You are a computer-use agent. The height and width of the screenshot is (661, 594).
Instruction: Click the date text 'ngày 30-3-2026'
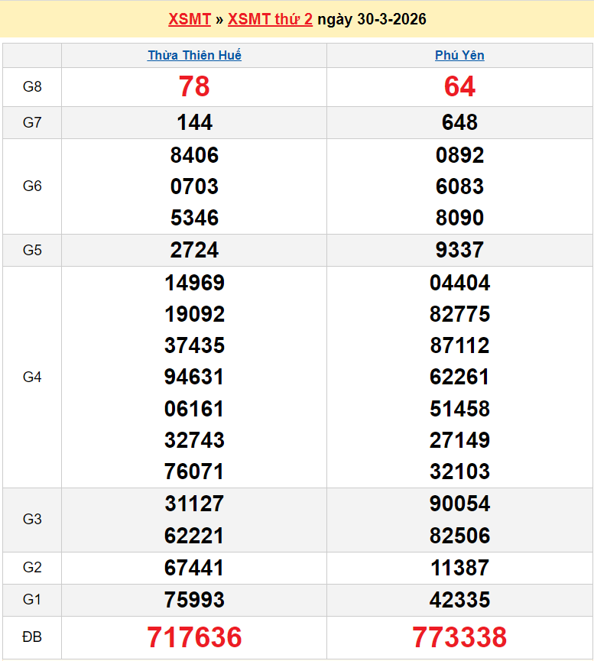(372, 19)
